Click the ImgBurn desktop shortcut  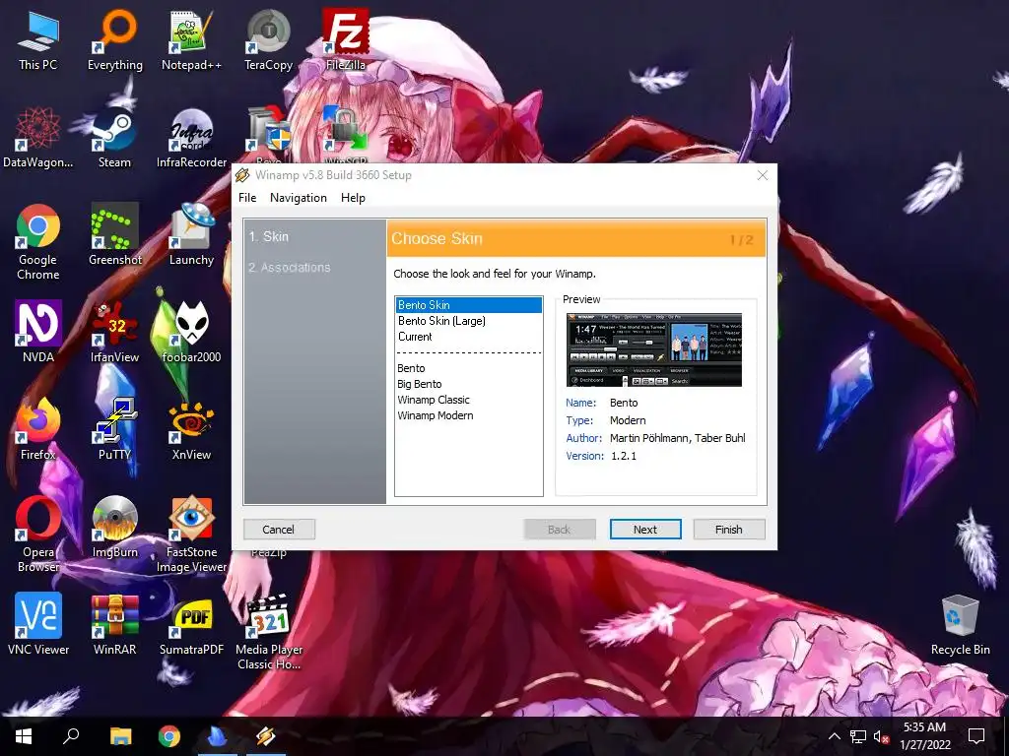pyautogui.click(x=114, y=528)
